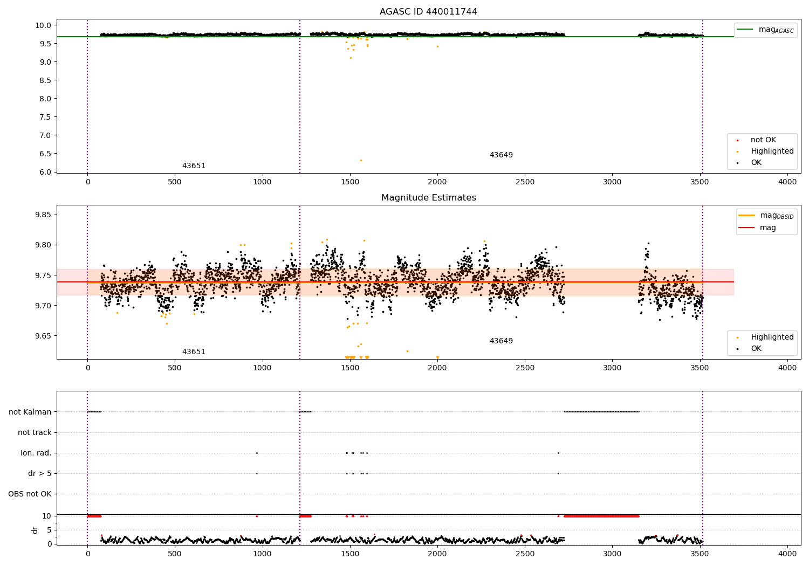Click the '1000' x-axis tick on middle plot

263,368
